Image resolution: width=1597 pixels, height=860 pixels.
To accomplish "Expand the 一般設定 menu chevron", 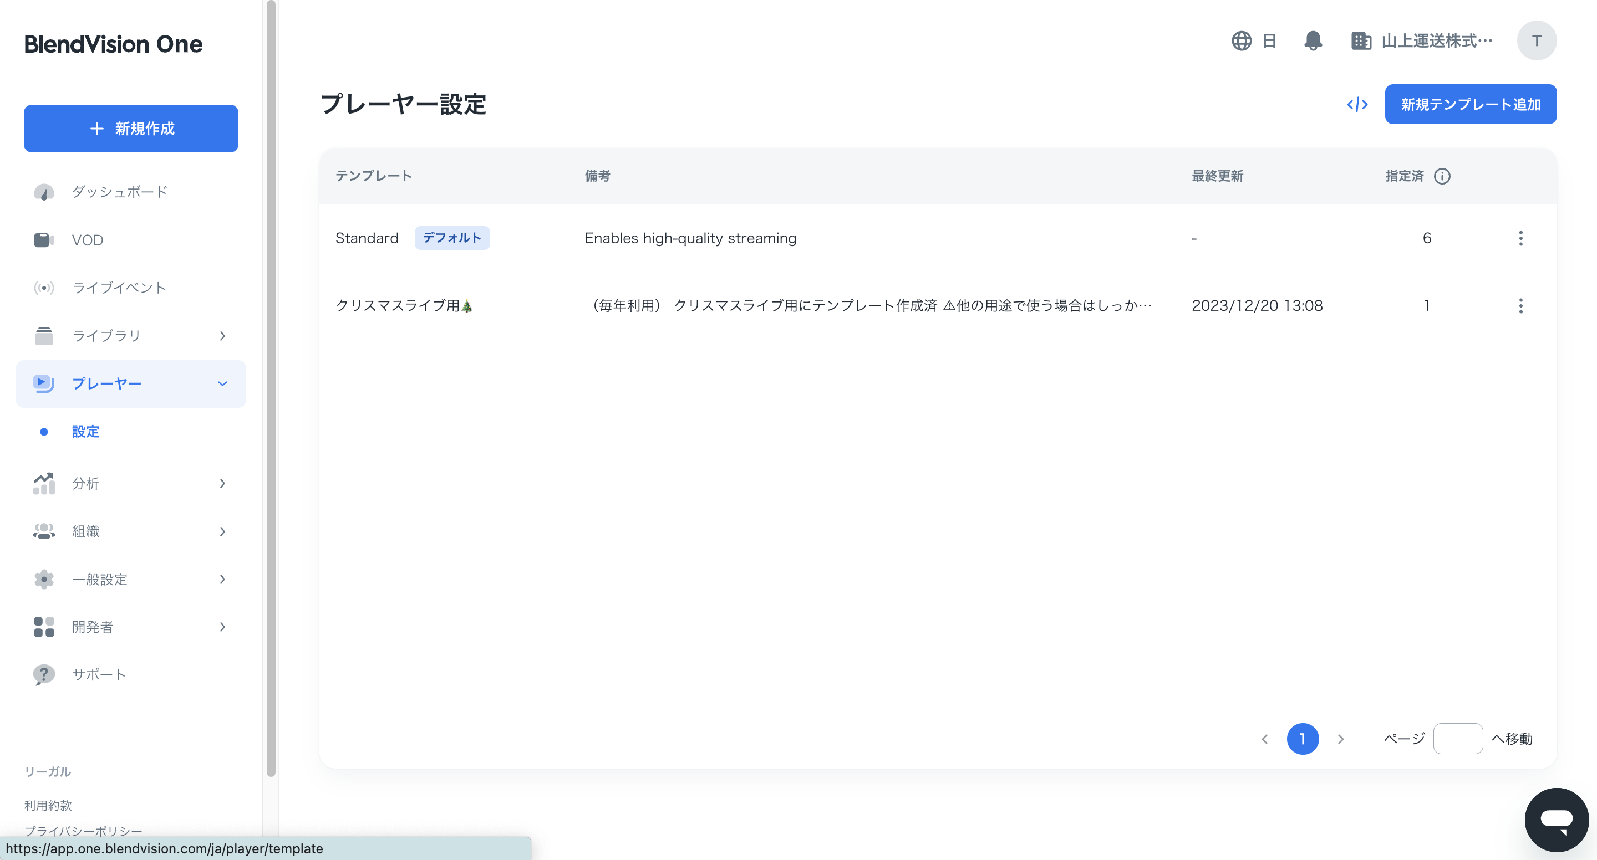I will tap(222, 579).
